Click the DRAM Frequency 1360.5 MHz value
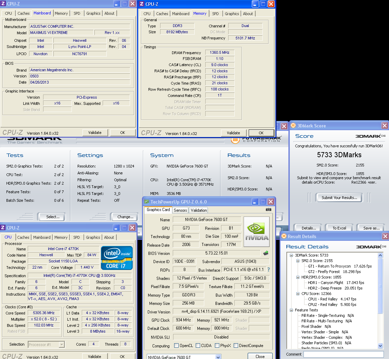This screenshot has height=359, width=389. click(x=220, y=52)
